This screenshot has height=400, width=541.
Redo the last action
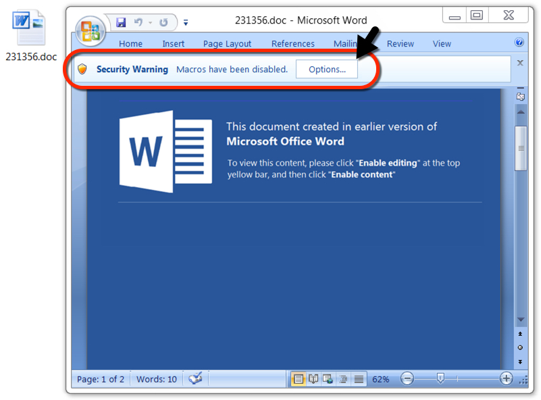point(163,22)
